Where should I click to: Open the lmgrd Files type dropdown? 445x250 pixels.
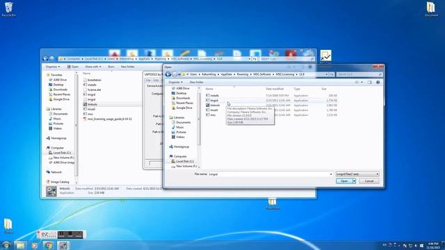[357, 174]
